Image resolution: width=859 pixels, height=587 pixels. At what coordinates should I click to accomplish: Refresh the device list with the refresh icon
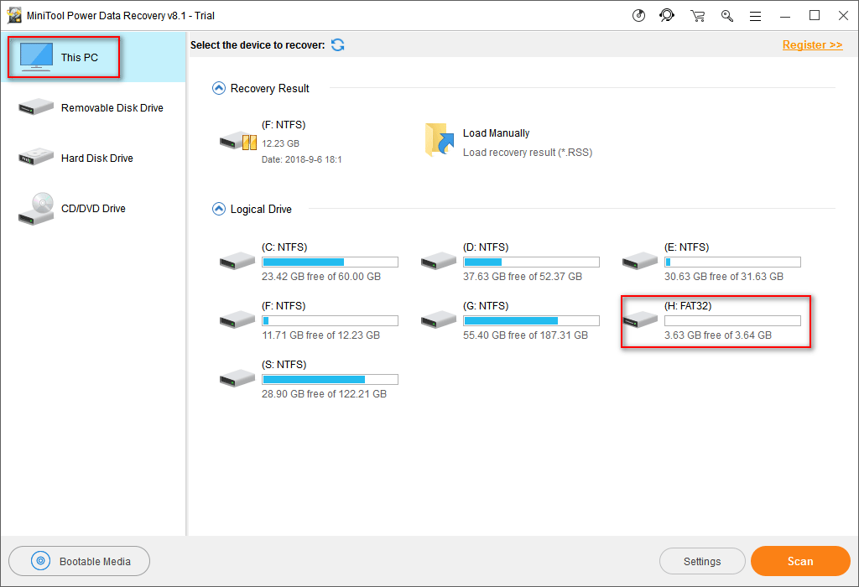click(337, 44)
